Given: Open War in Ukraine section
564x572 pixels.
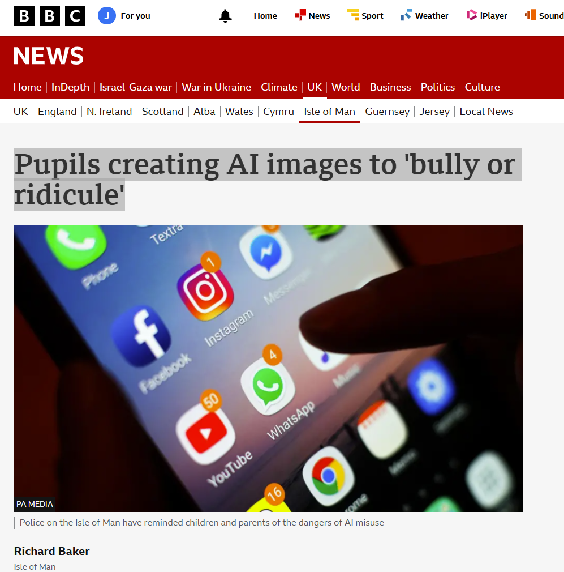Looking at the screenshot, I should [217, 87].
